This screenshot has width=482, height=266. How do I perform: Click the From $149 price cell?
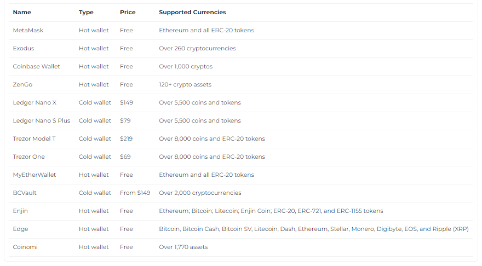[x=135, y=193]
